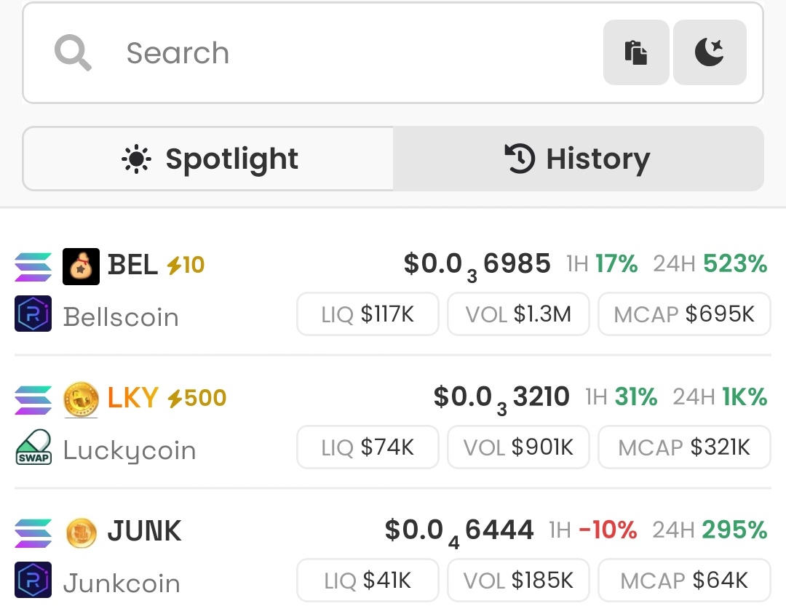Click the LKY VOL $901K badge
This screenshot has width=786, height=614.
pos(518,447)
